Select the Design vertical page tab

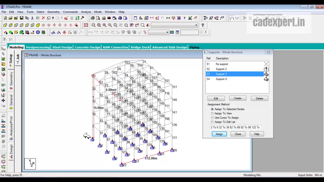[11, 152]
